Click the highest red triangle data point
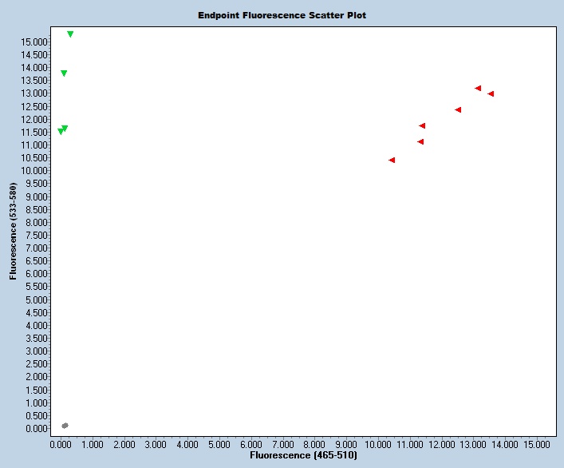 tap(478, 89)
